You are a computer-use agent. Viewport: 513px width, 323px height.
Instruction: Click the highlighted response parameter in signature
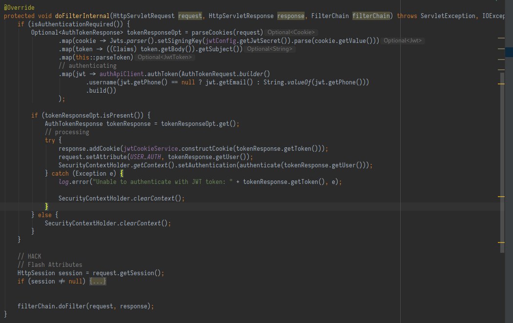pos(291,16)
